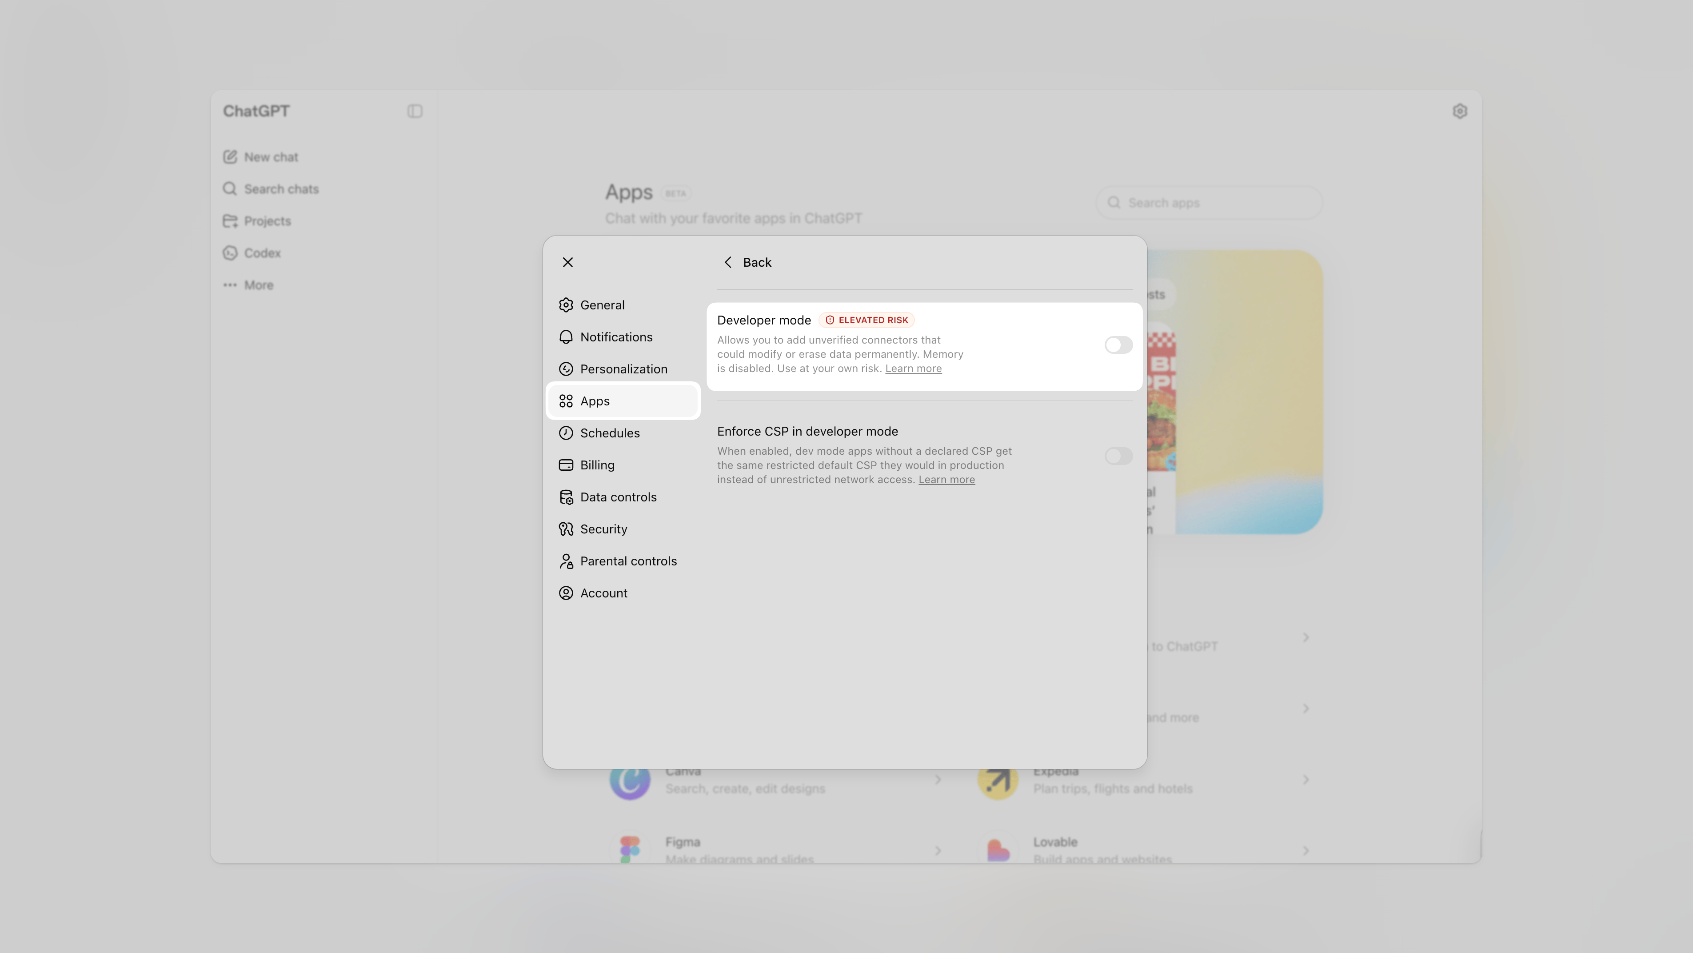Open the Notifications settings tab

tap(623, 337)
